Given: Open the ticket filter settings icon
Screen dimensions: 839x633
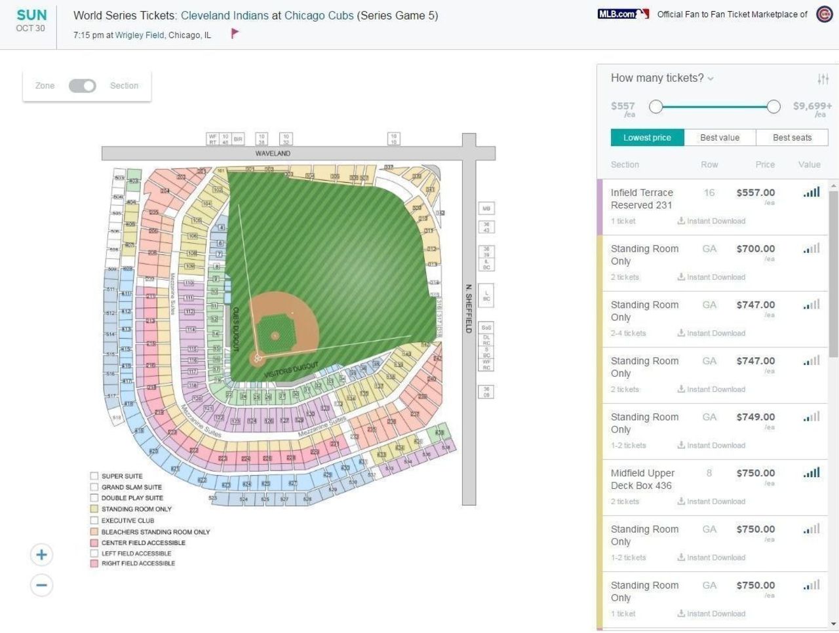Looking at the screenshot, I should click(823, 79).
